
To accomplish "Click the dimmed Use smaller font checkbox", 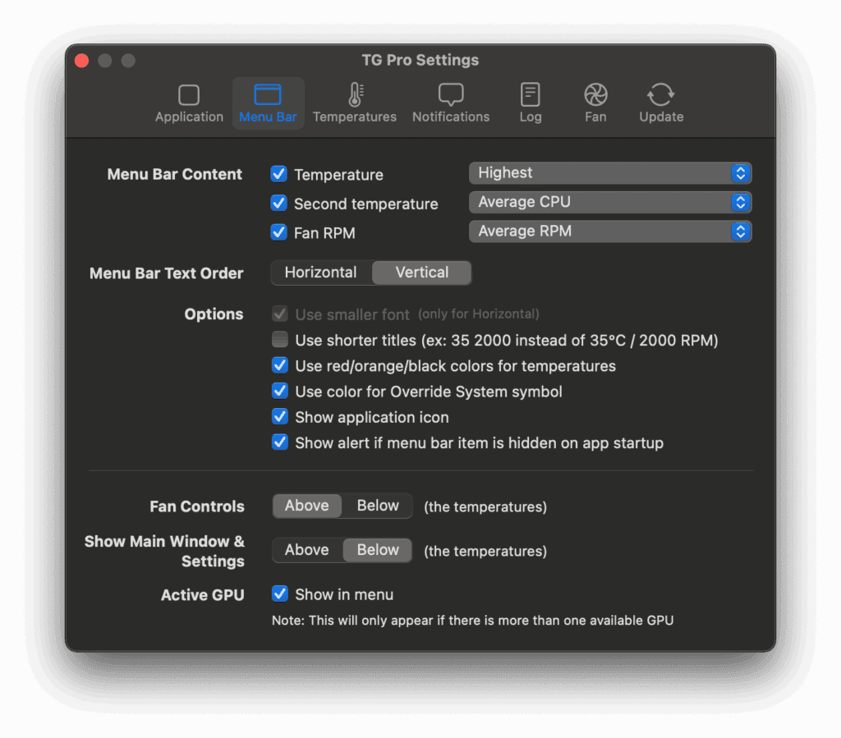I will click(x=280, y=314).
